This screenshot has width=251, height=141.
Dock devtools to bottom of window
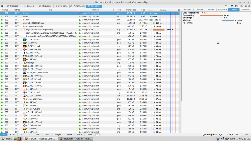[246, 6]
